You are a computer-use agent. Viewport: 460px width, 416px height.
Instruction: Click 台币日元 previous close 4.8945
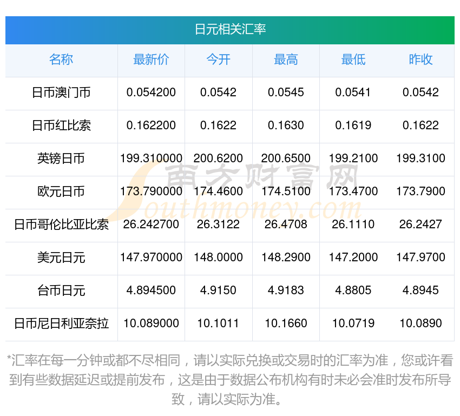[420, 290]
